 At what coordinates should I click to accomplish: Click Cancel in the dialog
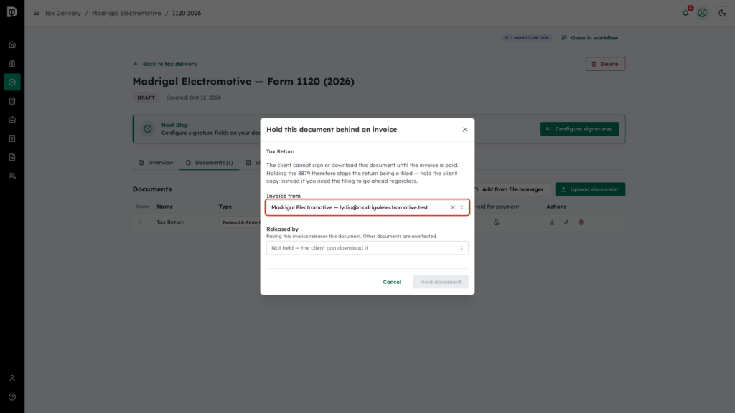point(392,282)
